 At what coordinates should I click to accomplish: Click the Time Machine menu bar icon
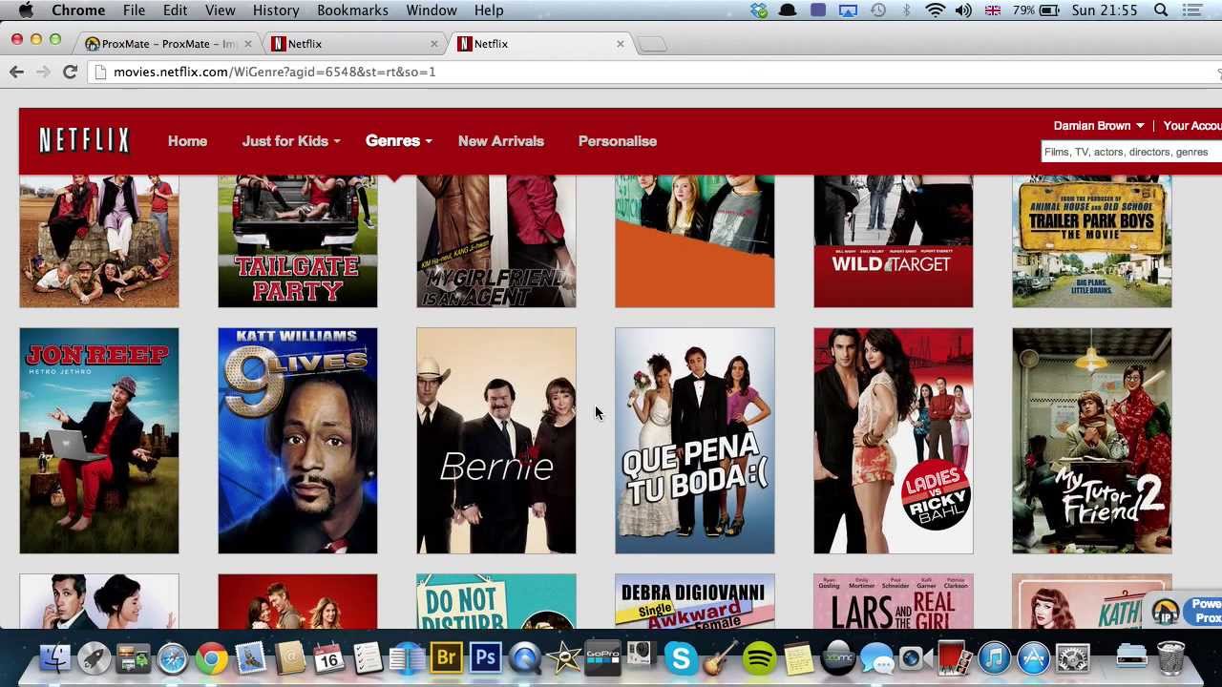(877, 10)
